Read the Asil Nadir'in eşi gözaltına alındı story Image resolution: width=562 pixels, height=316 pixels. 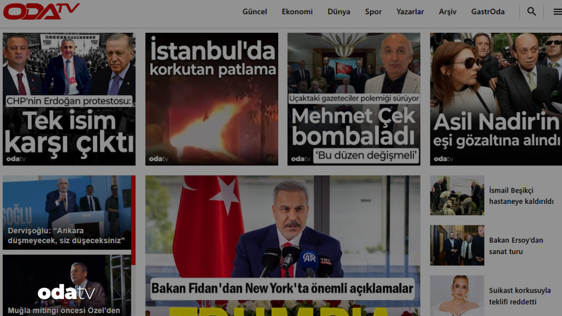tap(495, 99)
